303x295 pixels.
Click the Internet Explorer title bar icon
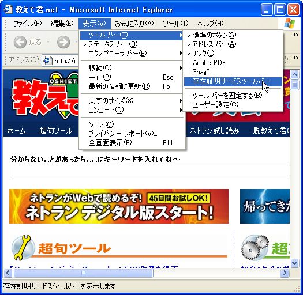(8, 9)
